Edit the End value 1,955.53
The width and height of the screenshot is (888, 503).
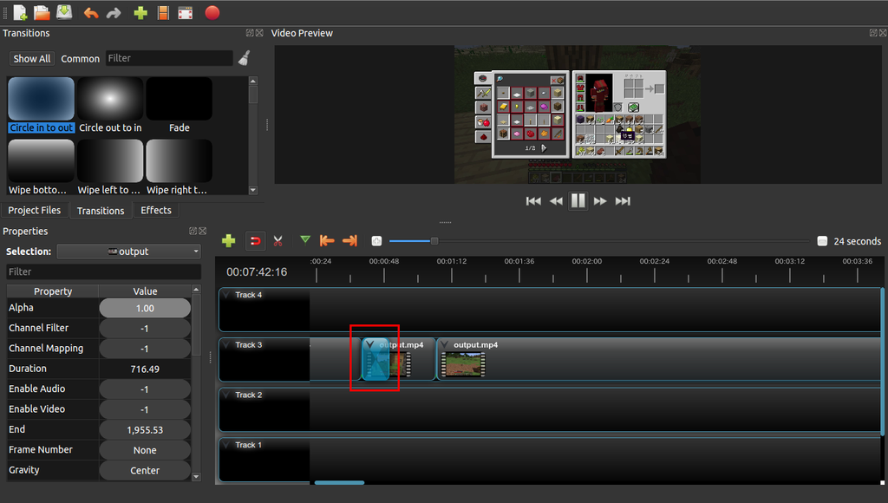point(145,430)
